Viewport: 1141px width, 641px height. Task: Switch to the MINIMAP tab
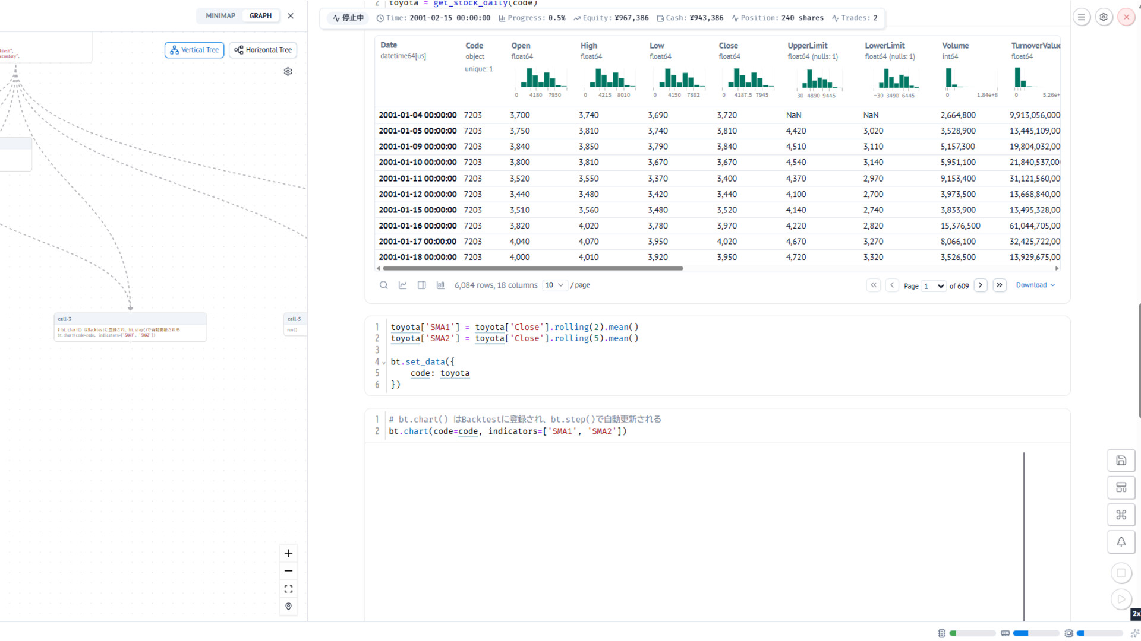coord(219,15)
